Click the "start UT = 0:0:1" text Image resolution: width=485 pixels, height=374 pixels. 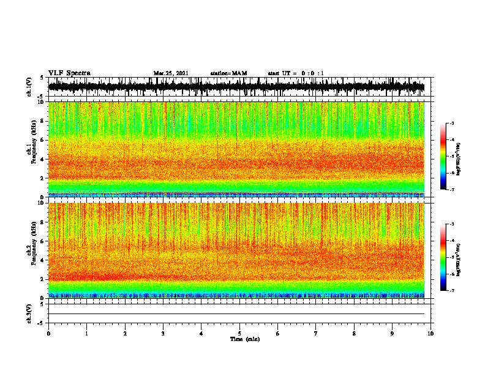(x=296, y=73)
